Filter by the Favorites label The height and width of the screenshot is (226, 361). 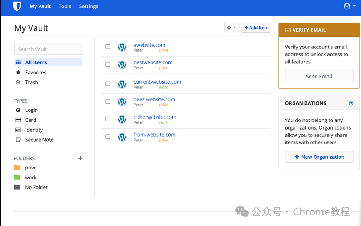(36, 72)
